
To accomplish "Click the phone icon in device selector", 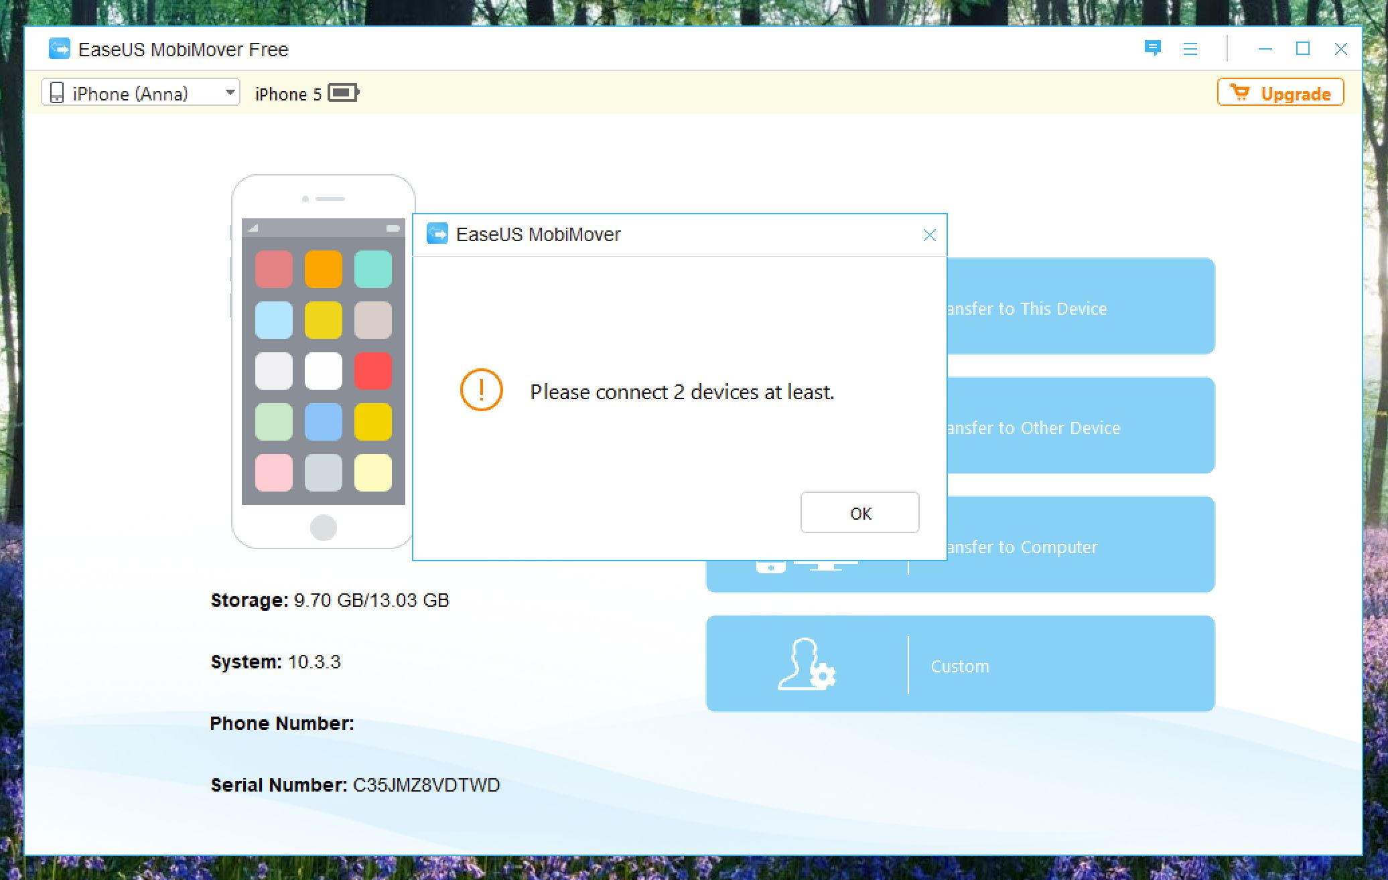I will click(x=58, y=93).
